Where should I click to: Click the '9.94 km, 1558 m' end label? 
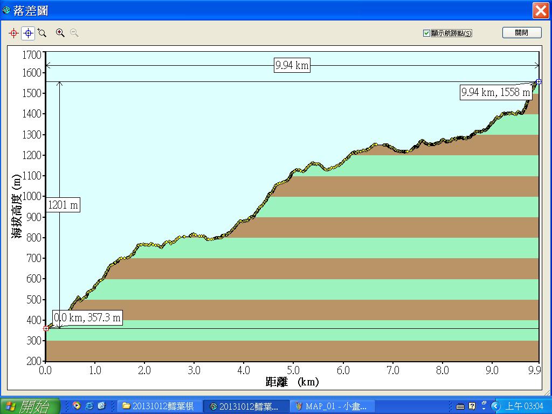(496, 92)
